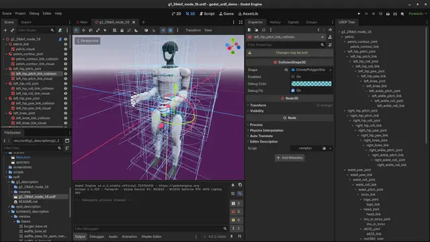
Task: Revert Shape property with reset arrow
Action: (286, 70)
